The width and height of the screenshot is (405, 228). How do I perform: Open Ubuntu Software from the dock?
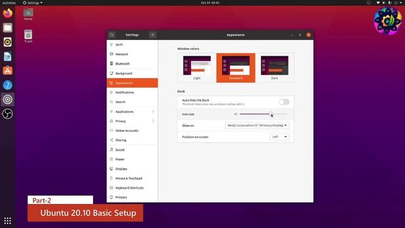[x=8, y=70]
